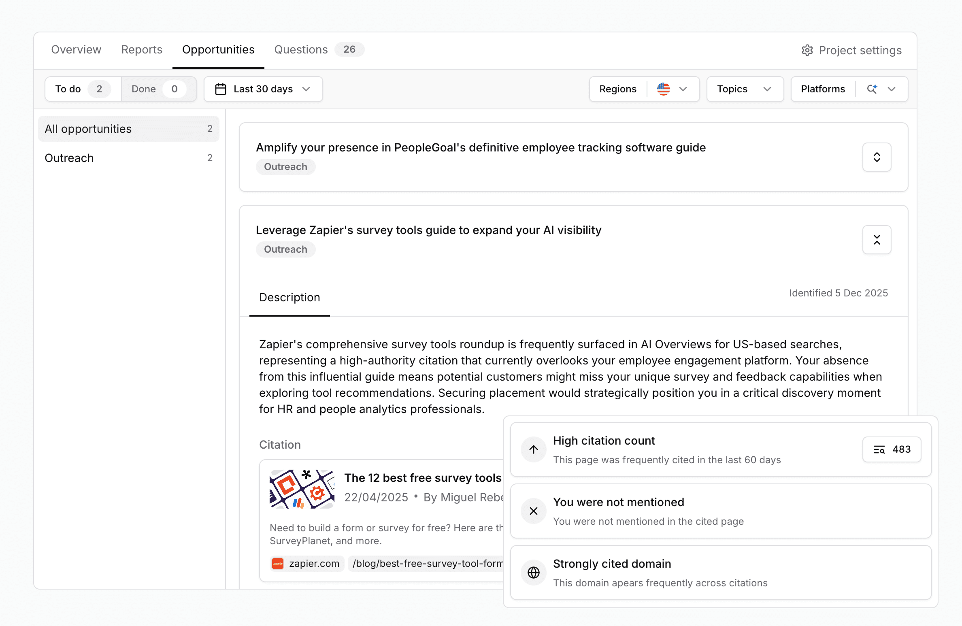Viewport: 962px width, 626px height.
Task: Expand the PeopleGoal opportunity card
Action: (x=877, y=157)
